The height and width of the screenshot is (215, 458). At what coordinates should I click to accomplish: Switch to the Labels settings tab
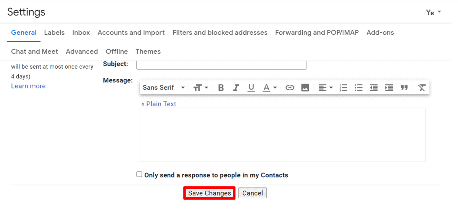(x=54, y=33)
